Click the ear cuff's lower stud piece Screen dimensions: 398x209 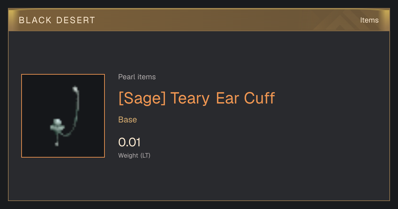coord(57,125)
